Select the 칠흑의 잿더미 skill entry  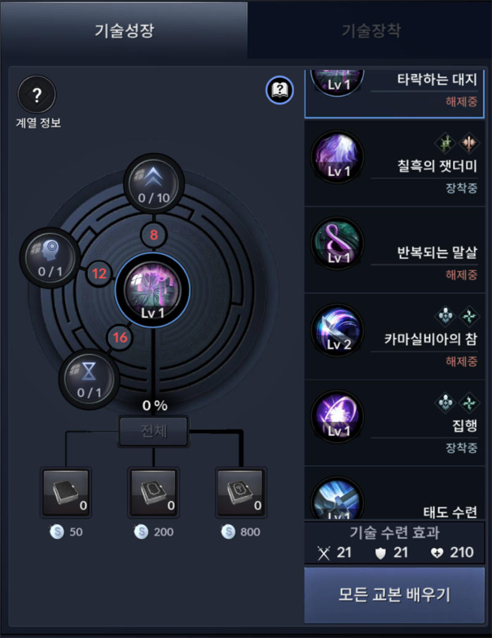coord(395,163)
